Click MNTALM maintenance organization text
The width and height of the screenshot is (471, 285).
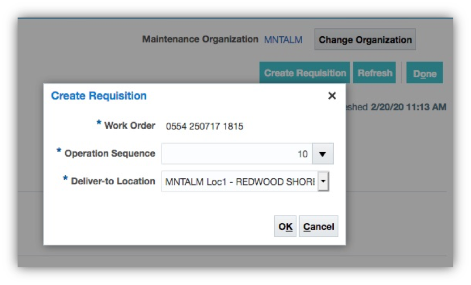click(283, 40)
